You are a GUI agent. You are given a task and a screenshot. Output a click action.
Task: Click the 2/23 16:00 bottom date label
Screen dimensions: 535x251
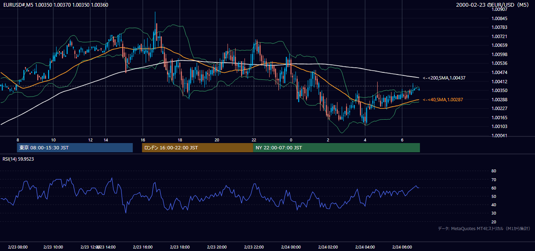click(x=143, y=247)
